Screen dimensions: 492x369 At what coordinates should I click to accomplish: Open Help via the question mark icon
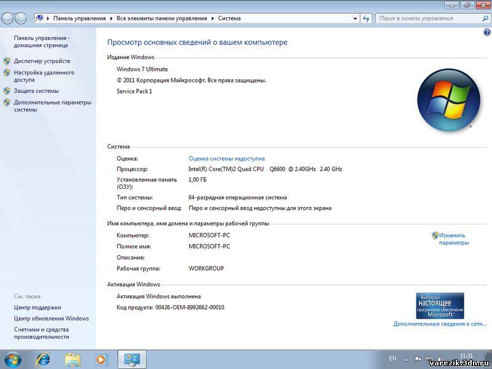tap(487, 32)
